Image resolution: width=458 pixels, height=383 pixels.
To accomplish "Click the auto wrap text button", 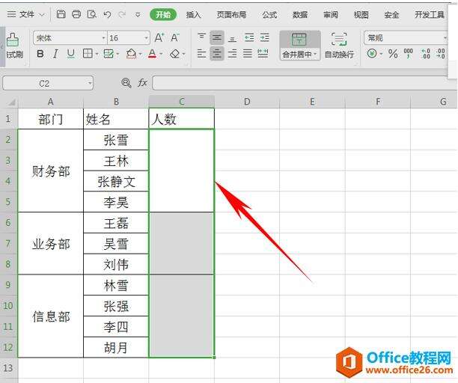I will tap(339, 46).
